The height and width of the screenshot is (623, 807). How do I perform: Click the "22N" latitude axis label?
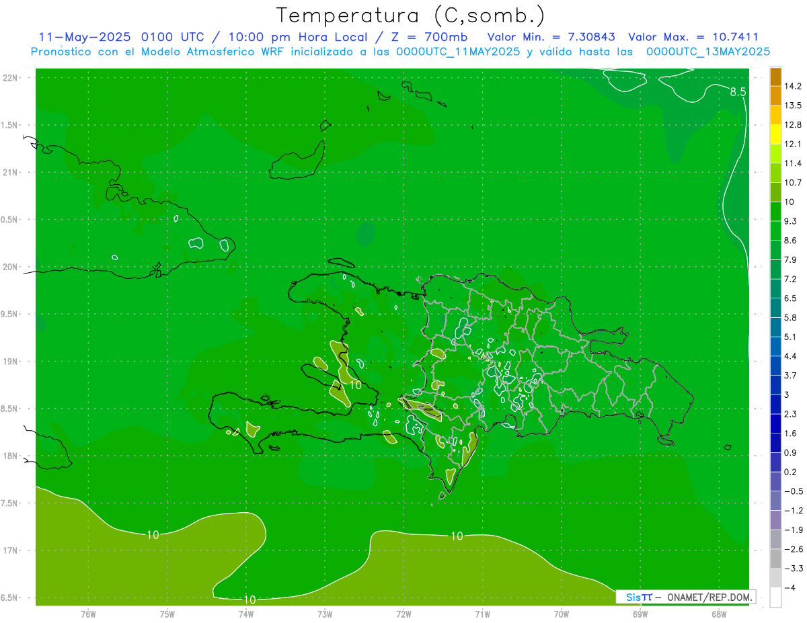point(11,78)
